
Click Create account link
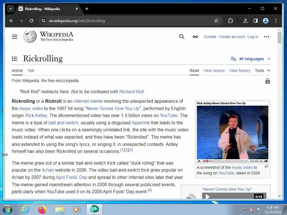point(232,37)
